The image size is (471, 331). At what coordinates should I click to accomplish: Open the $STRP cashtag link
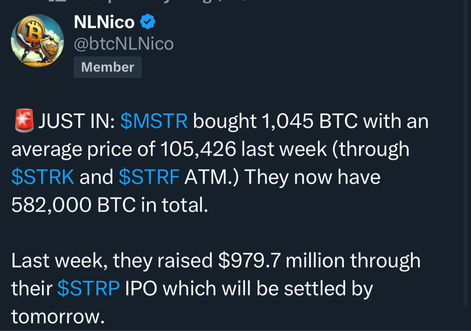(88, 288)
